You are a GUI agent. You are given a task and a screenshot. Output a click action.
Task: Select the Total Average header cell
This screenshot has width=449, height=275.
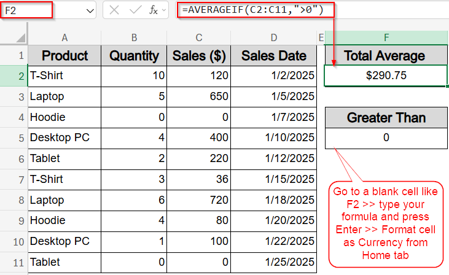click(x=386, y=55)
